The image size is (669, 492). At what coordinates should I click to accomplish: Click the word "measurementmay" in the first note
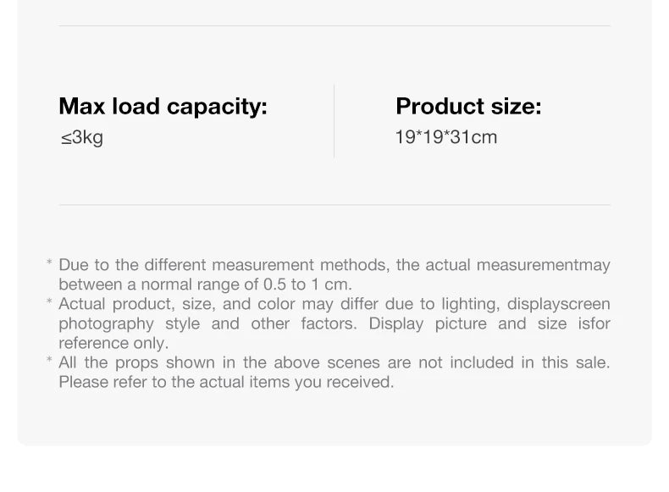pyautogui.click(x=543, y=265)
